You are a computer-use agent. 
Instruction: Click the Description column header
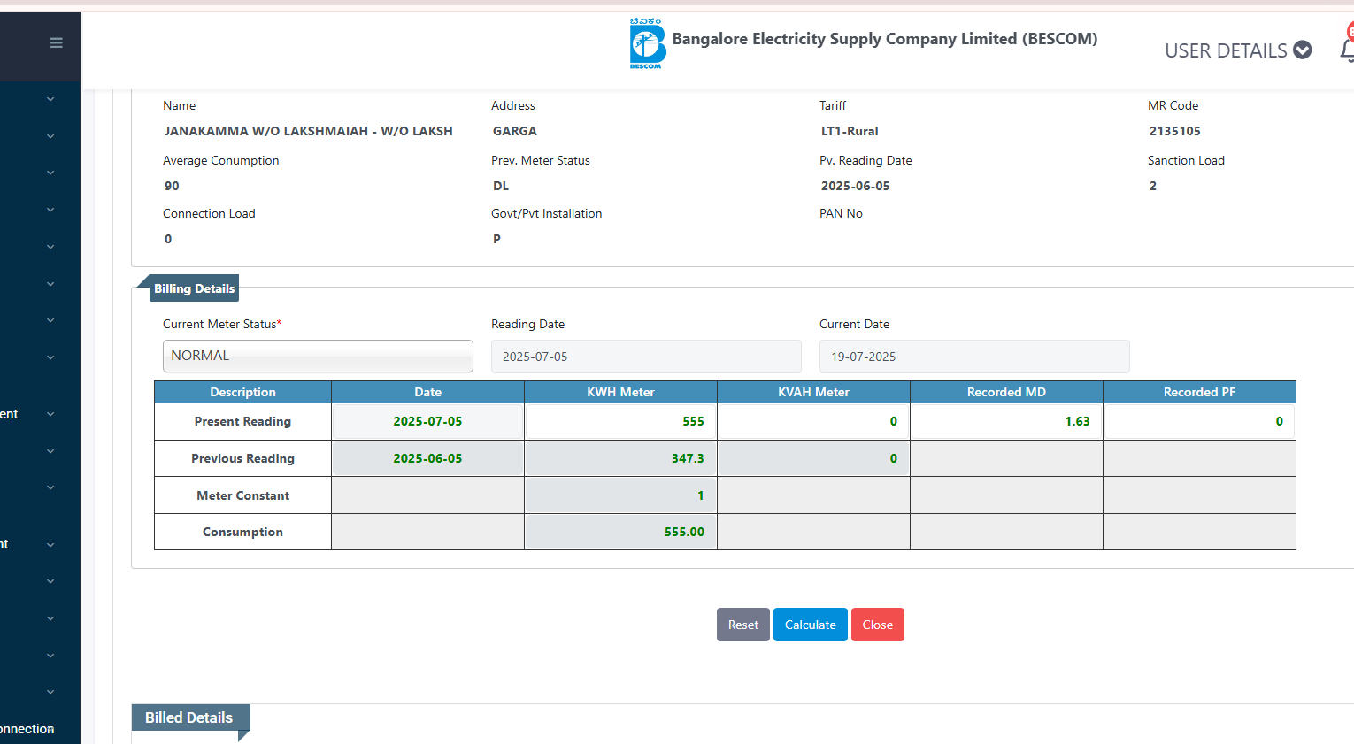tap(243, 392)
